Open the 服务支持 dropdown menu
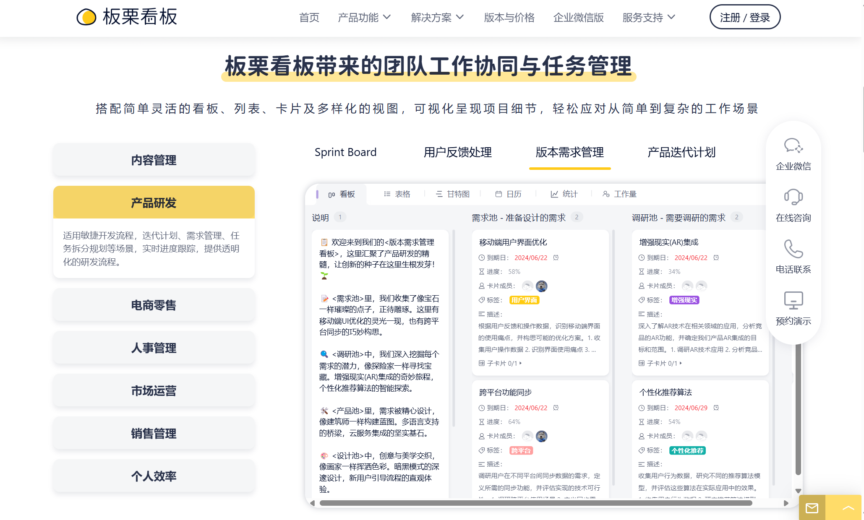 coord(649,18)
